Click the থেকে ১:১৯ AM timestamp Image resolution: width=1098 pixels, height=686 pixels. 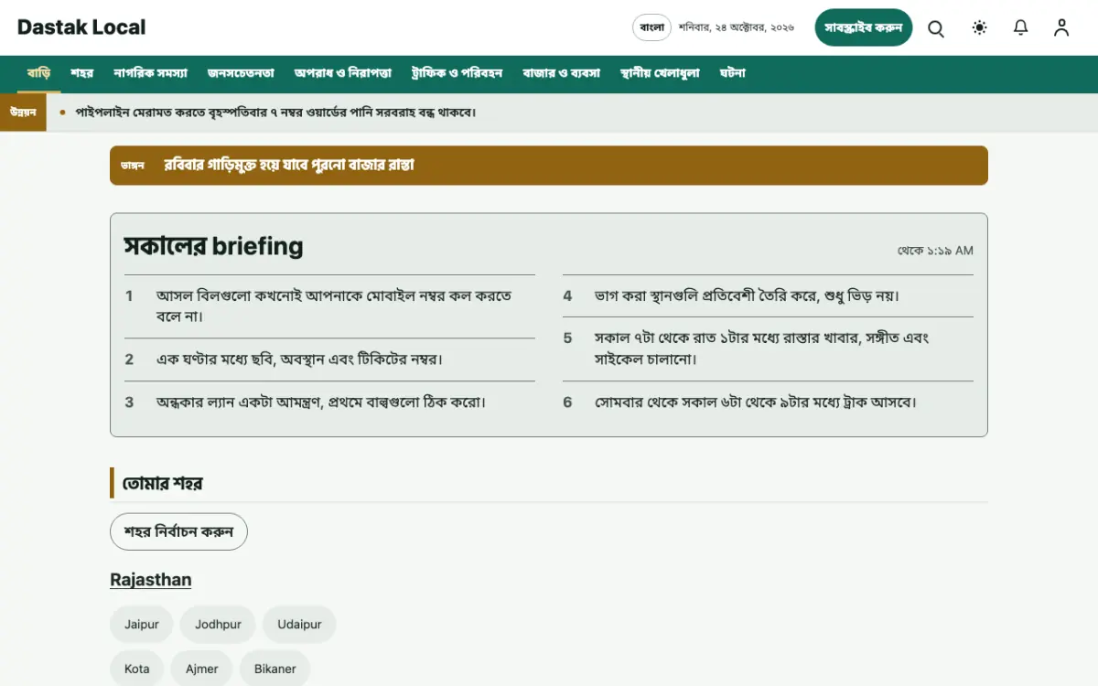935,251
